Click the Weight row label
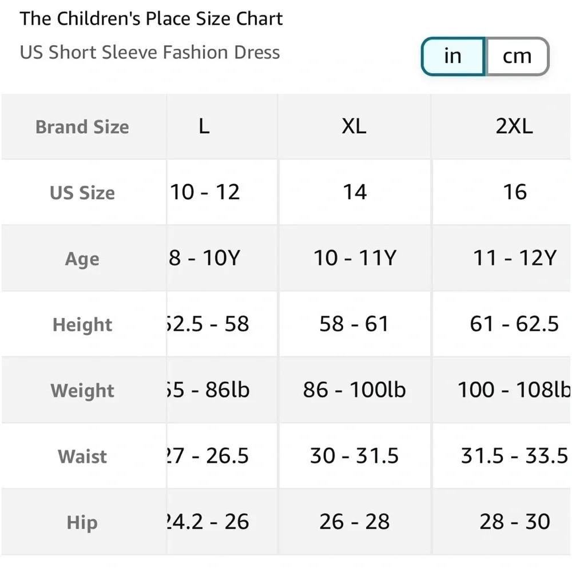 (82, 390)
